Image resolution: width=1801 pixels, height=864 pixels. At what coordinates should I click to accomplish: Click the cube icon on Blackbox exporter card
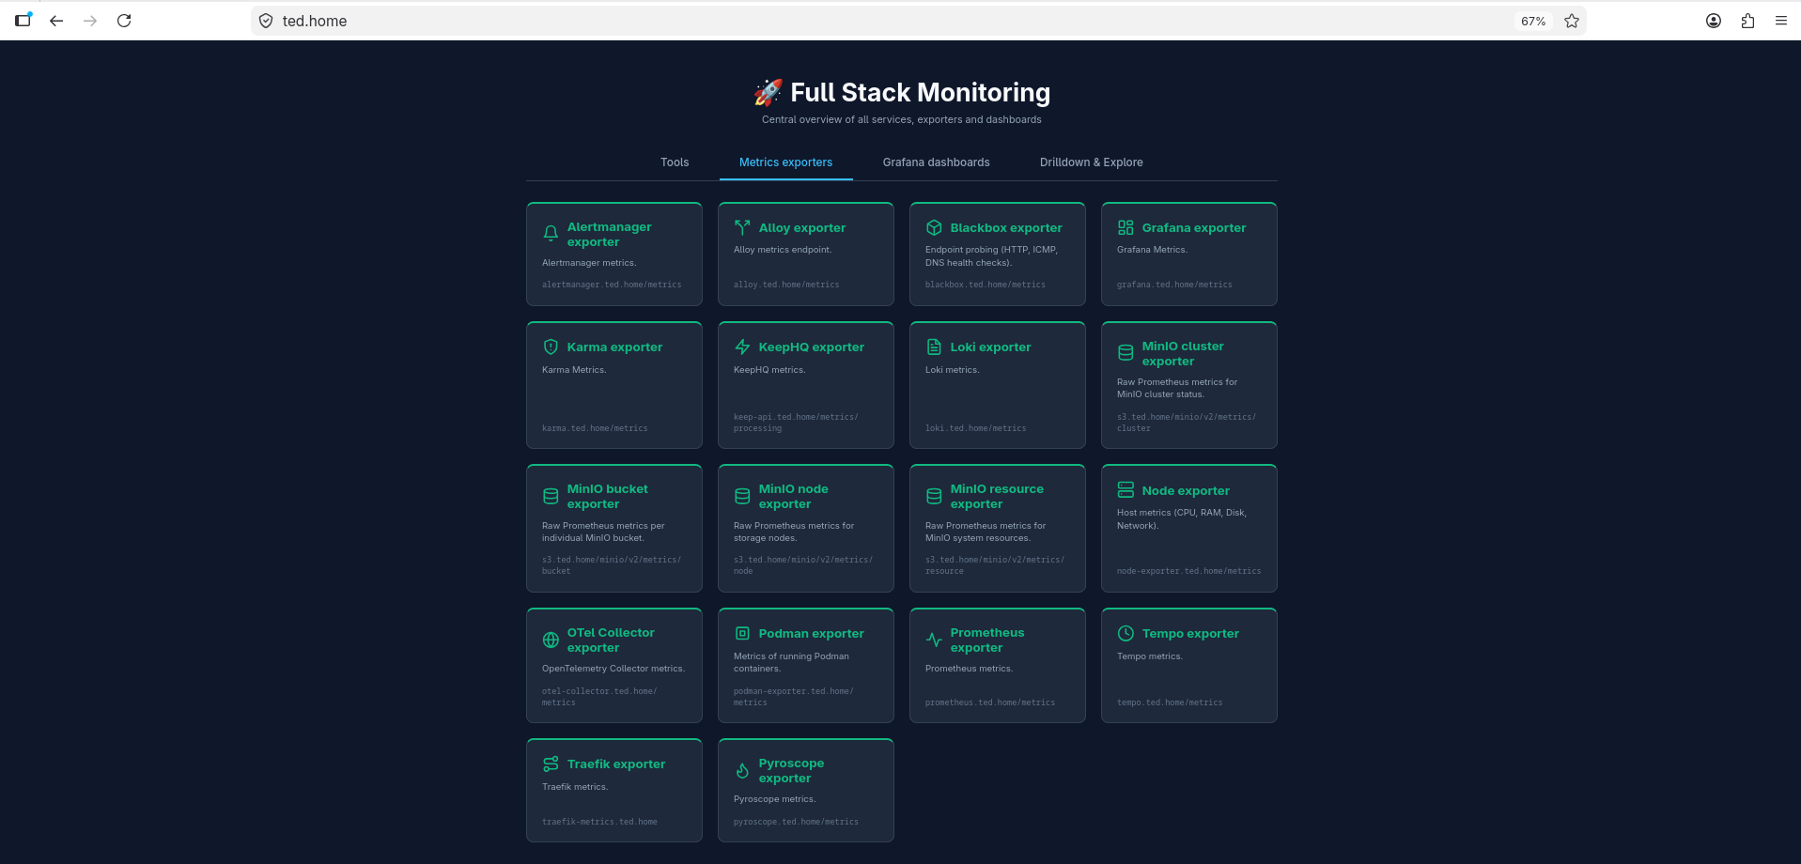(934, 227)
